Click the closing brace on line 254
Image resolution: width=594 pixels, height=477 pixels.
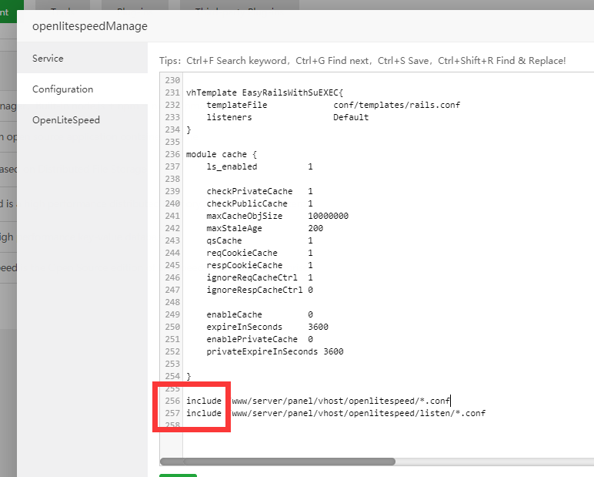[x=189, y=377]
